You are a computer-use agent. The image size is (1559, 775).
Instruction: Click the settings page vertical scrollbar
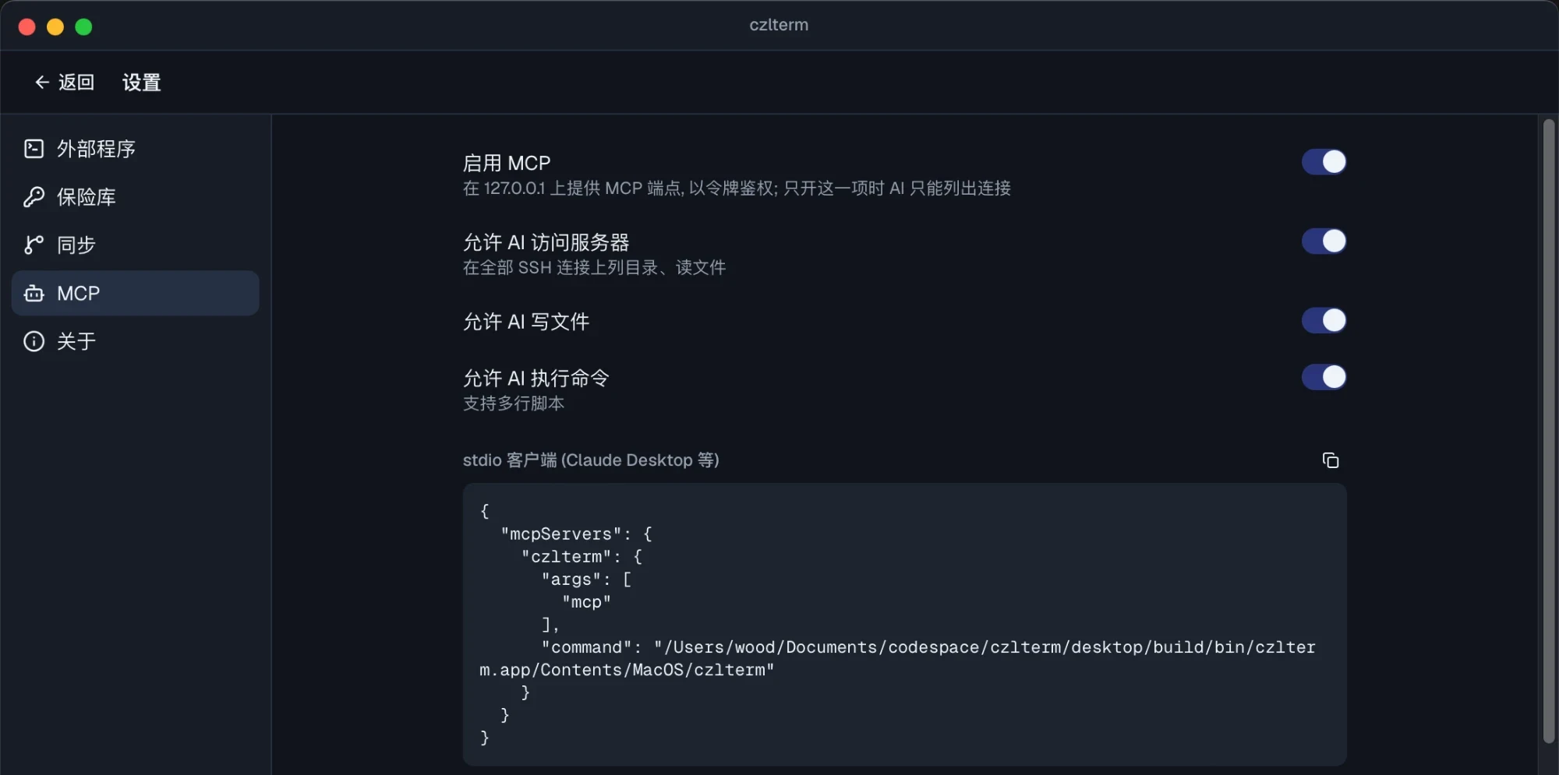(1549, 431)
